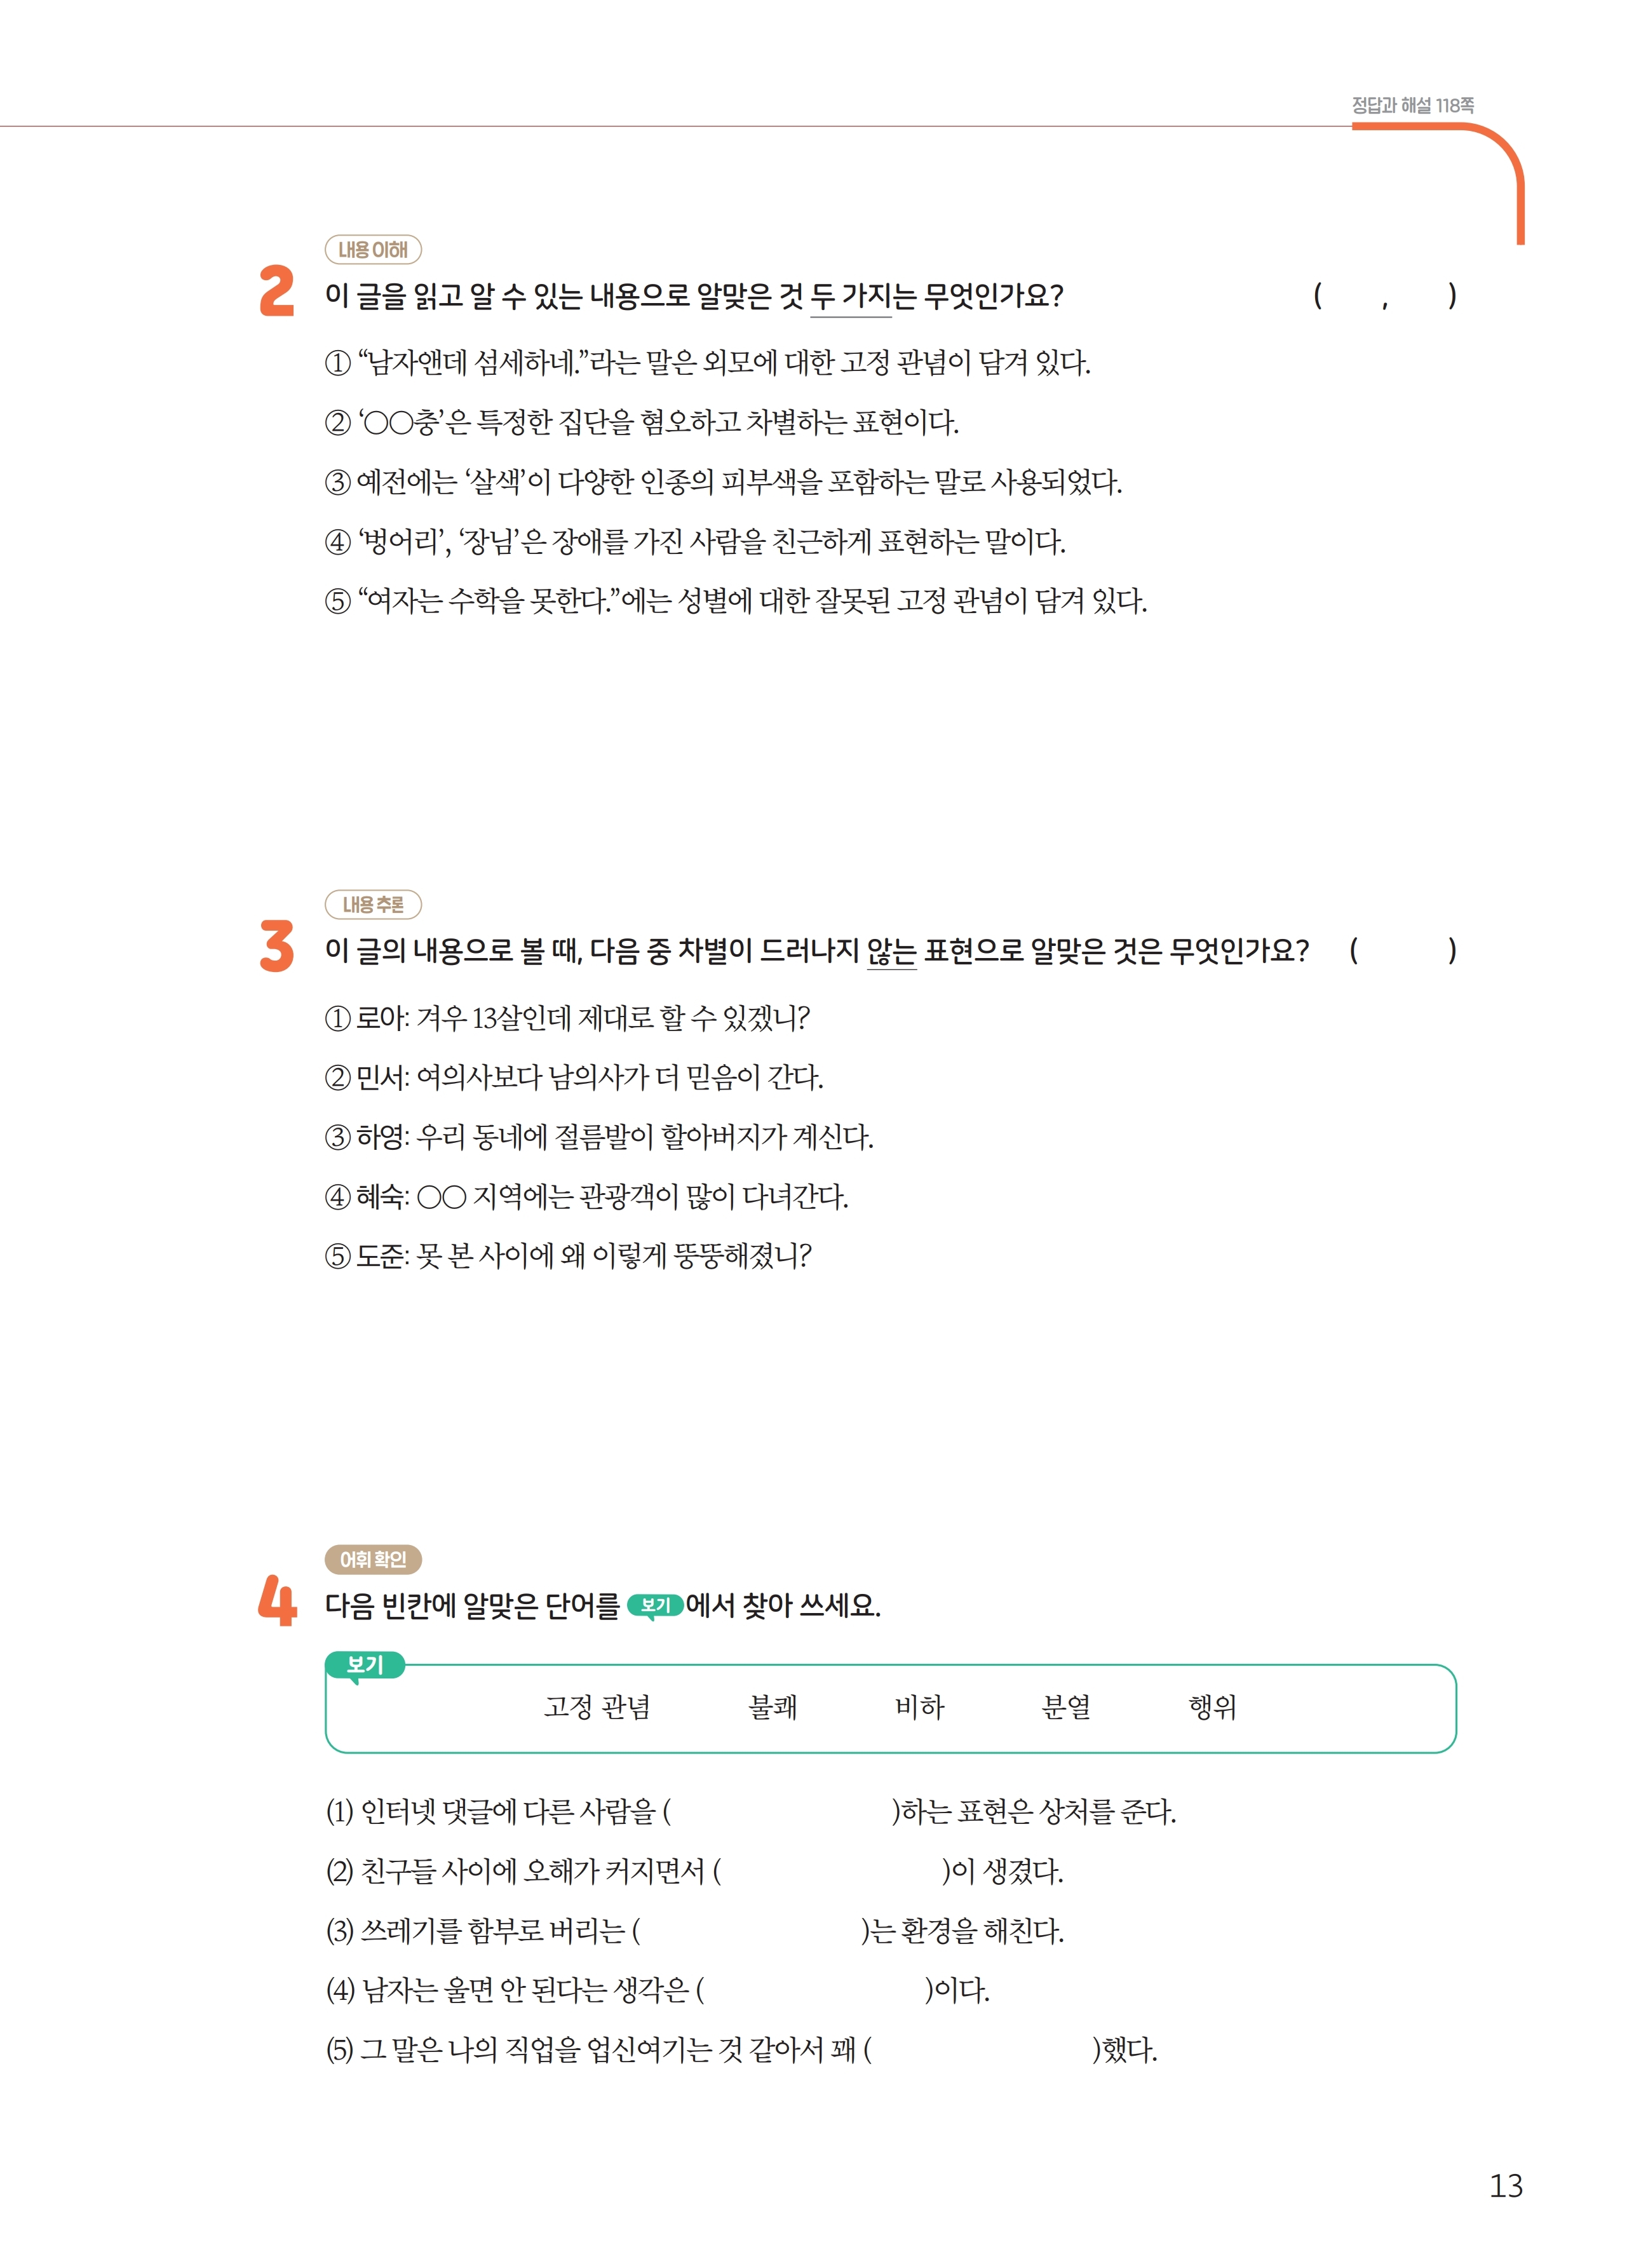Click the answer parentheses for question 2
This screenshot has width=1641, height=2268.
coord(1384,297)
